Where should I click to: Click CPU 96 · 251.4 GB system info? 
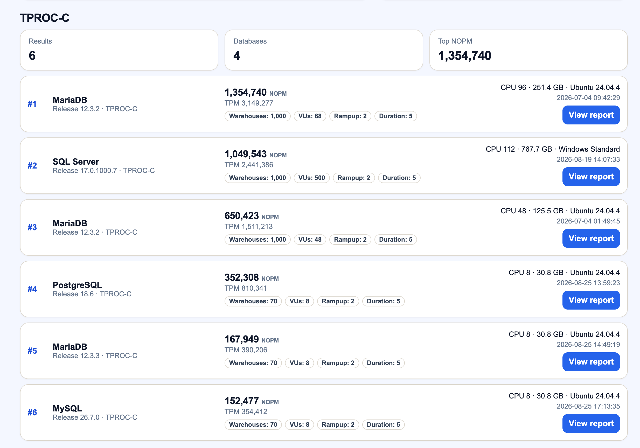(560, 87)
